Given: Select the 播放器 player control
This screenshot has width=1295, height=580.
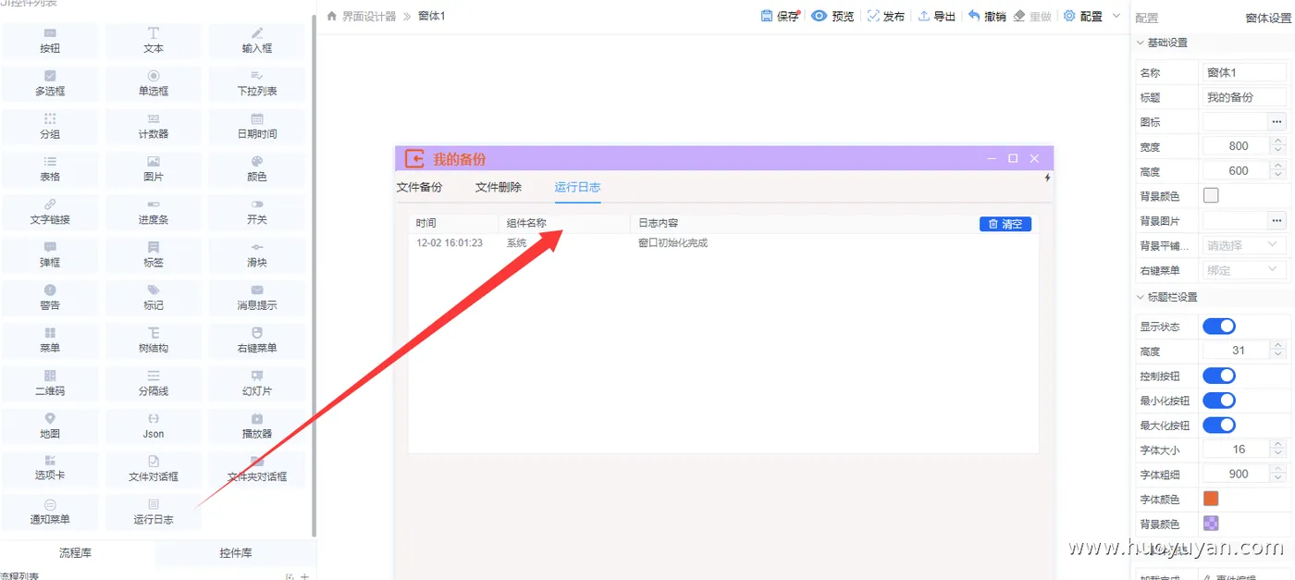Looking at the screenshot, I should [x=257, y=426].
